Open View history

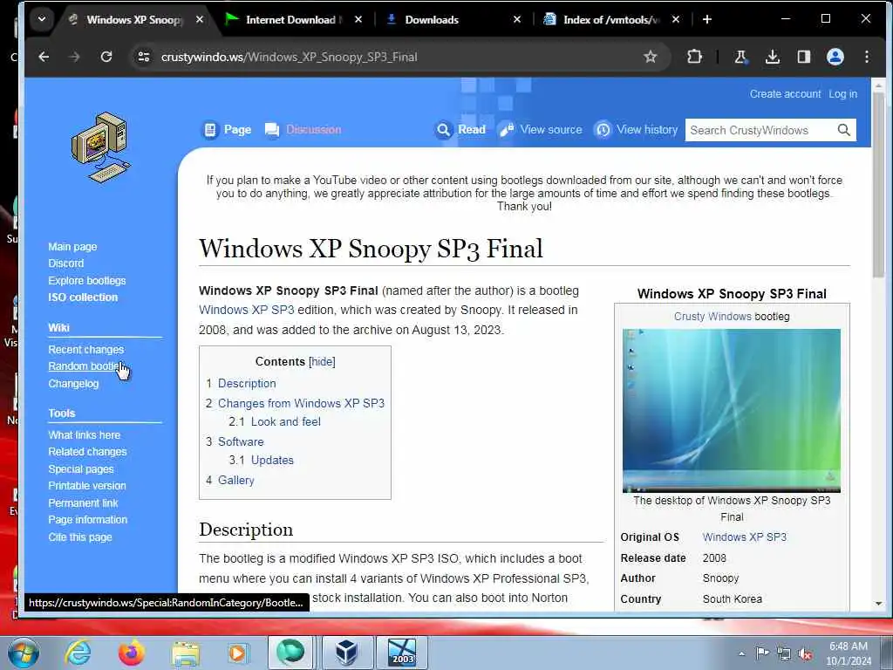pyautogui.click(x=636, y=130)
